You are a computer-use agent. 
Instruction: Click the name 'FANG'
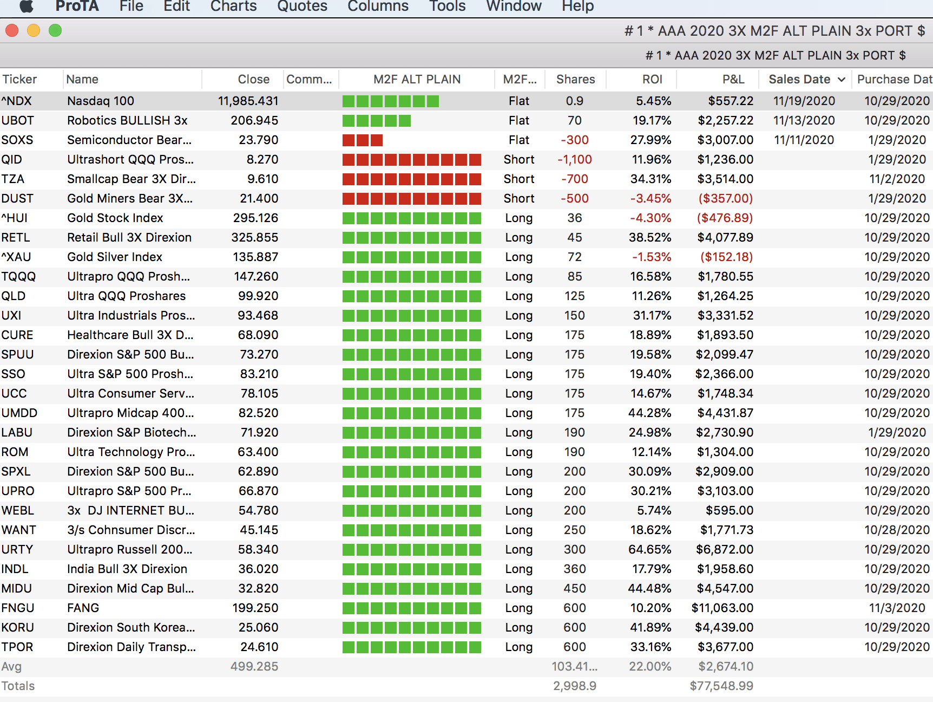pyautogui.click(x=83, y=608)
